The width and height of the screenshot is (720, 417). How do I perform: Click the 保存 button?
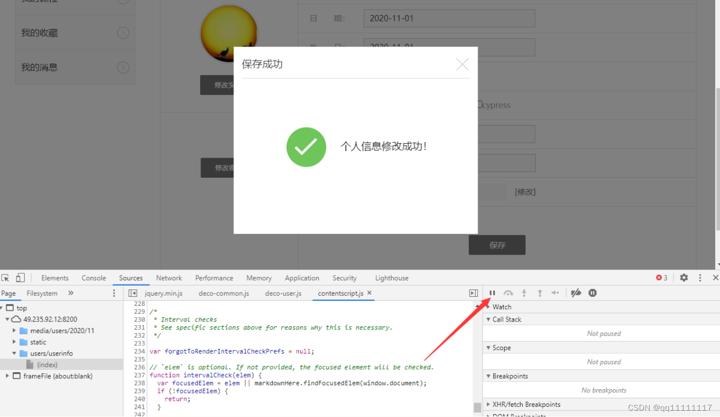(x=496, y=245)
